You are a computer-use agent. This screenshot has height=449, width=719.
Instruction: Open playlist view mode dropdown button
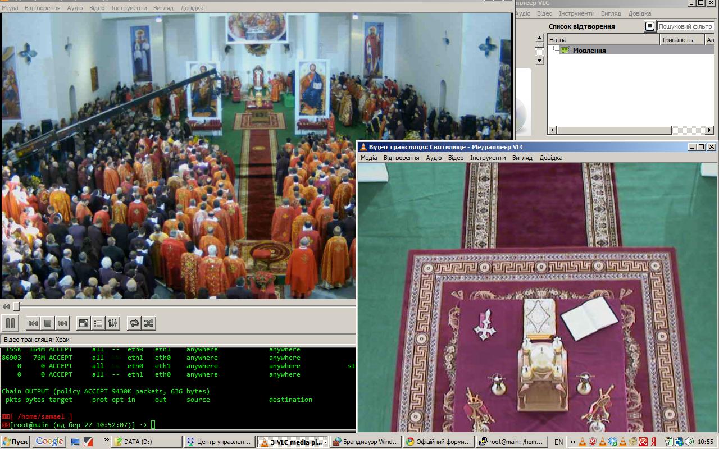click(x=649, y=26)
